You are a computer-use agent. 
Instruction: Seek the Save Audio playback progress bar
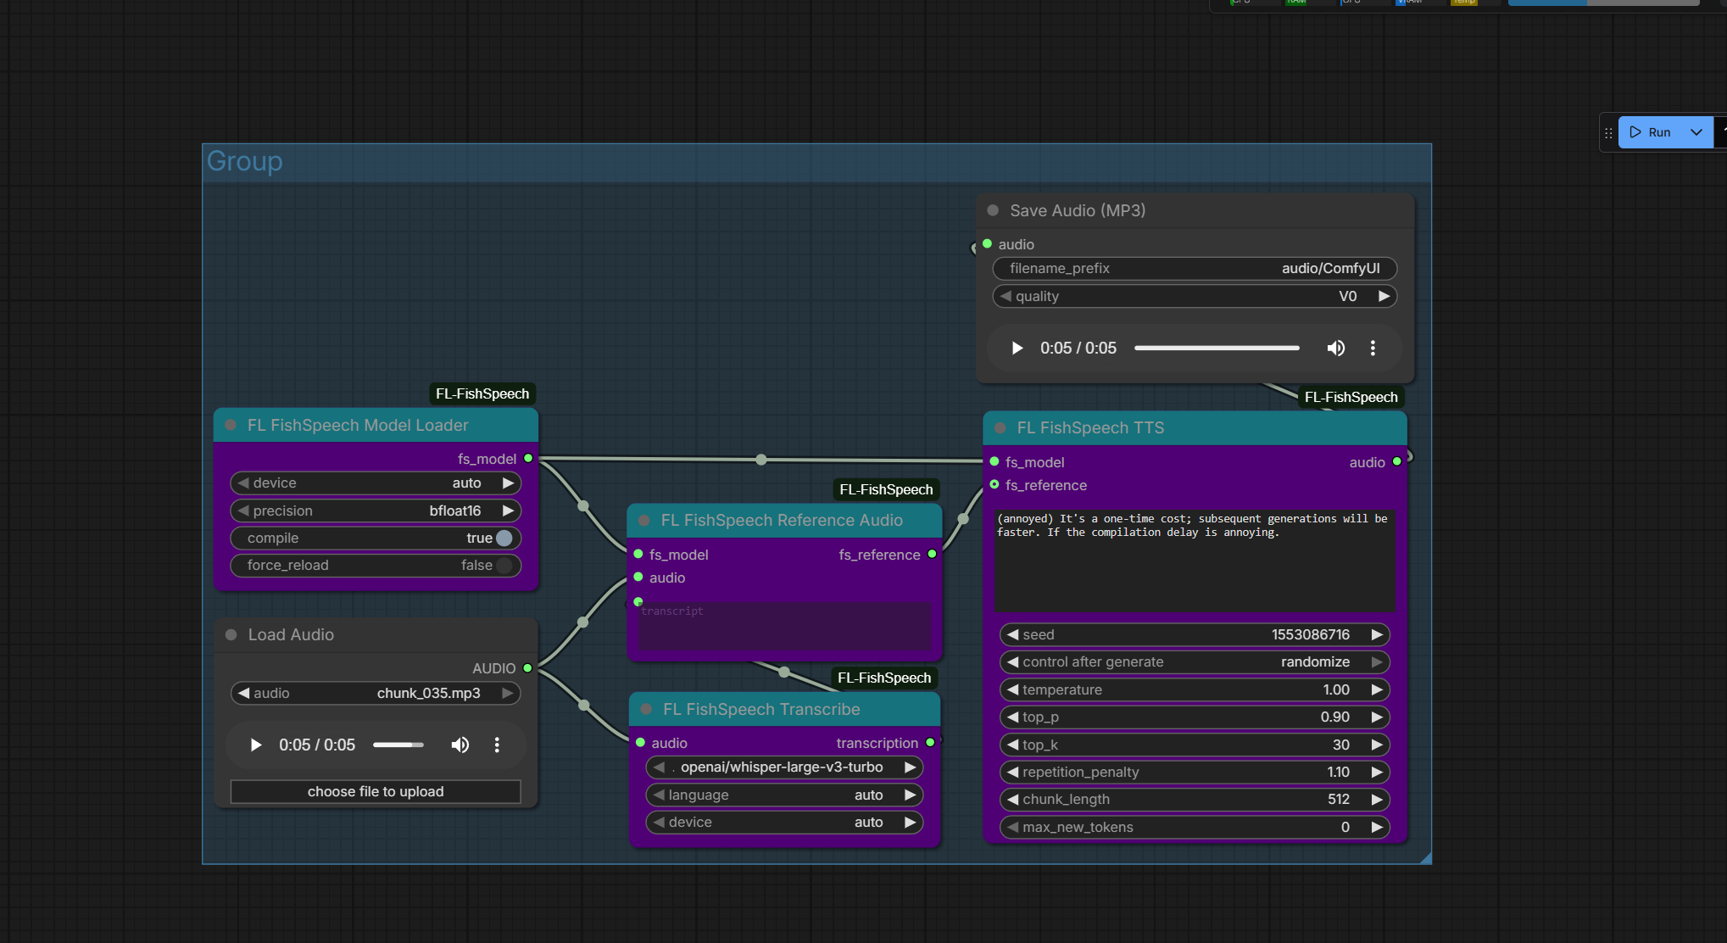[x=1217, y=348]
